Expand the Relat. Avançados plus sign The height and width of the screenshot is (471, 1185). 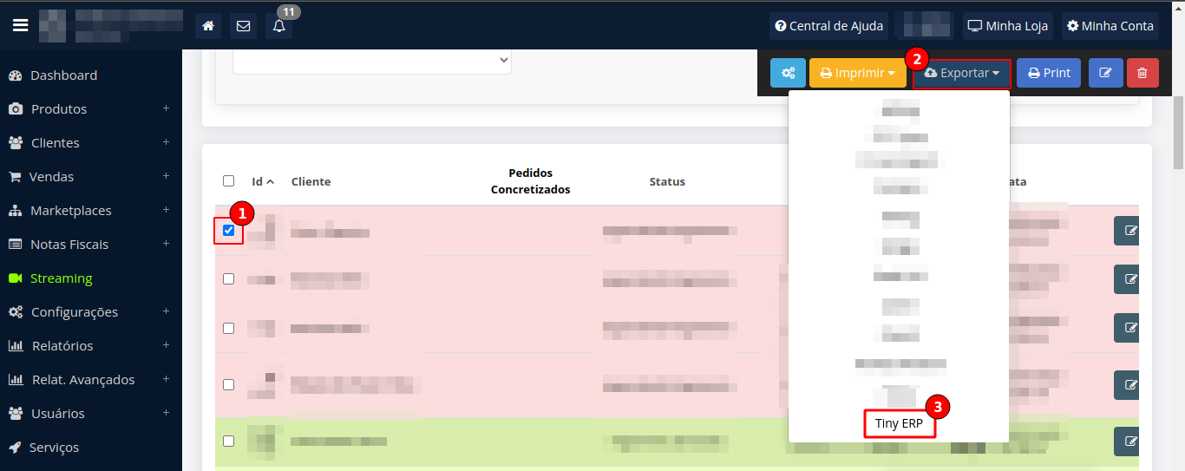click(x=166, y=379)
